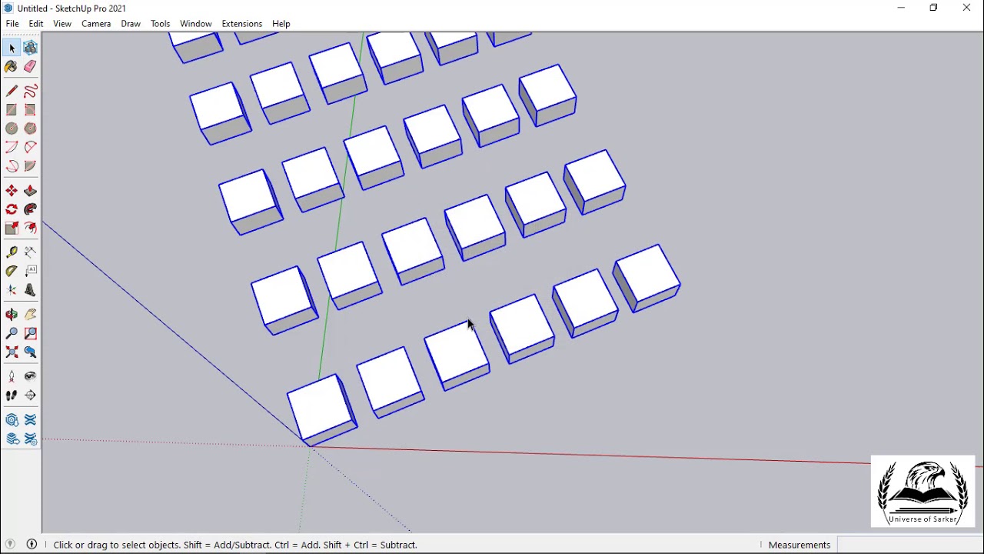
Task: Activate the Look Around eye tool
Action: point(30,376)
